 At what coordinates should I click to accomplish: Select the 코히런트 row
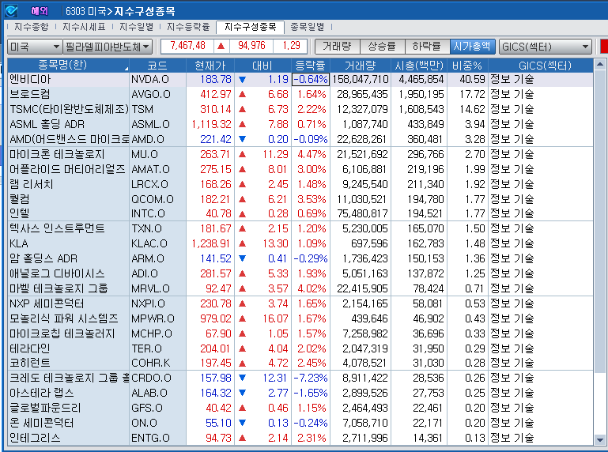tap(300, 363)
